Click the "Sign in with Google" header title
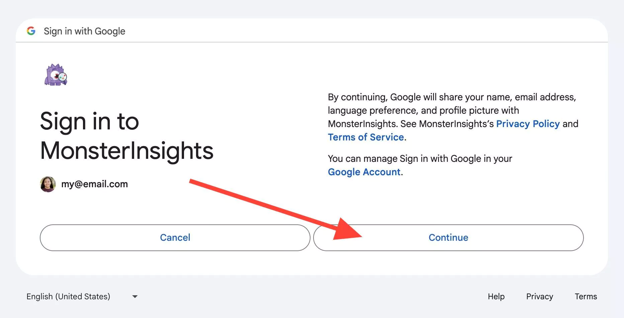Viewport: 624px width, 318px height. [x=84, y=31]
